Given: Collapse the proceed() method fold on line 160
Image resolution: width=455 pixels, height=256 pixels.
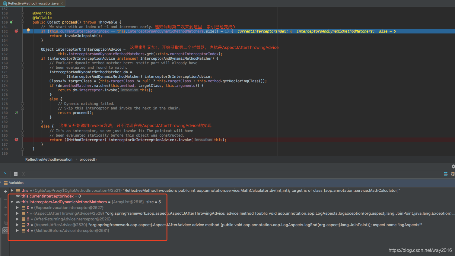Looking at the screenshot, I should point(22,22).
